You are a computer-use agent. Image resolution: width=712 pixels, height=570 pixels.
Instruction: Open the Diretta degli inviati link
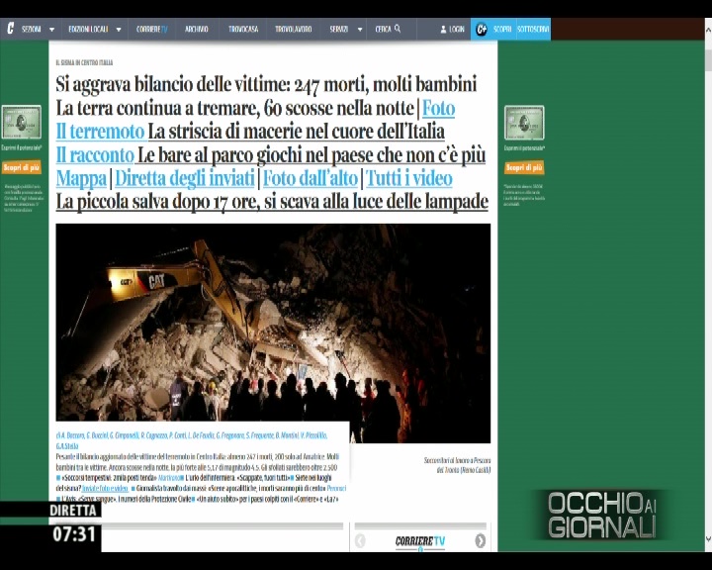pyautogui.click(x=185, y=178)
